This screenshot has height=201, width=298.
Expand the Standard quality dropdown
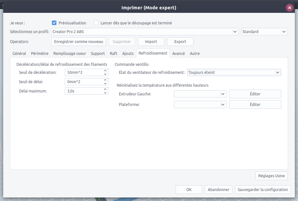coord(284,32)
